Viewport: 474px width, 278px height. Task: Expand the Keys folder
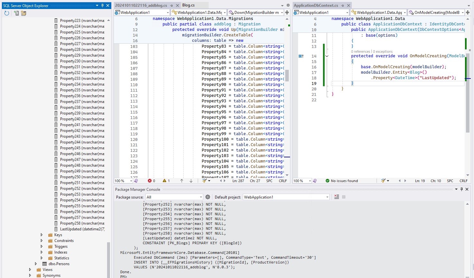41,235
